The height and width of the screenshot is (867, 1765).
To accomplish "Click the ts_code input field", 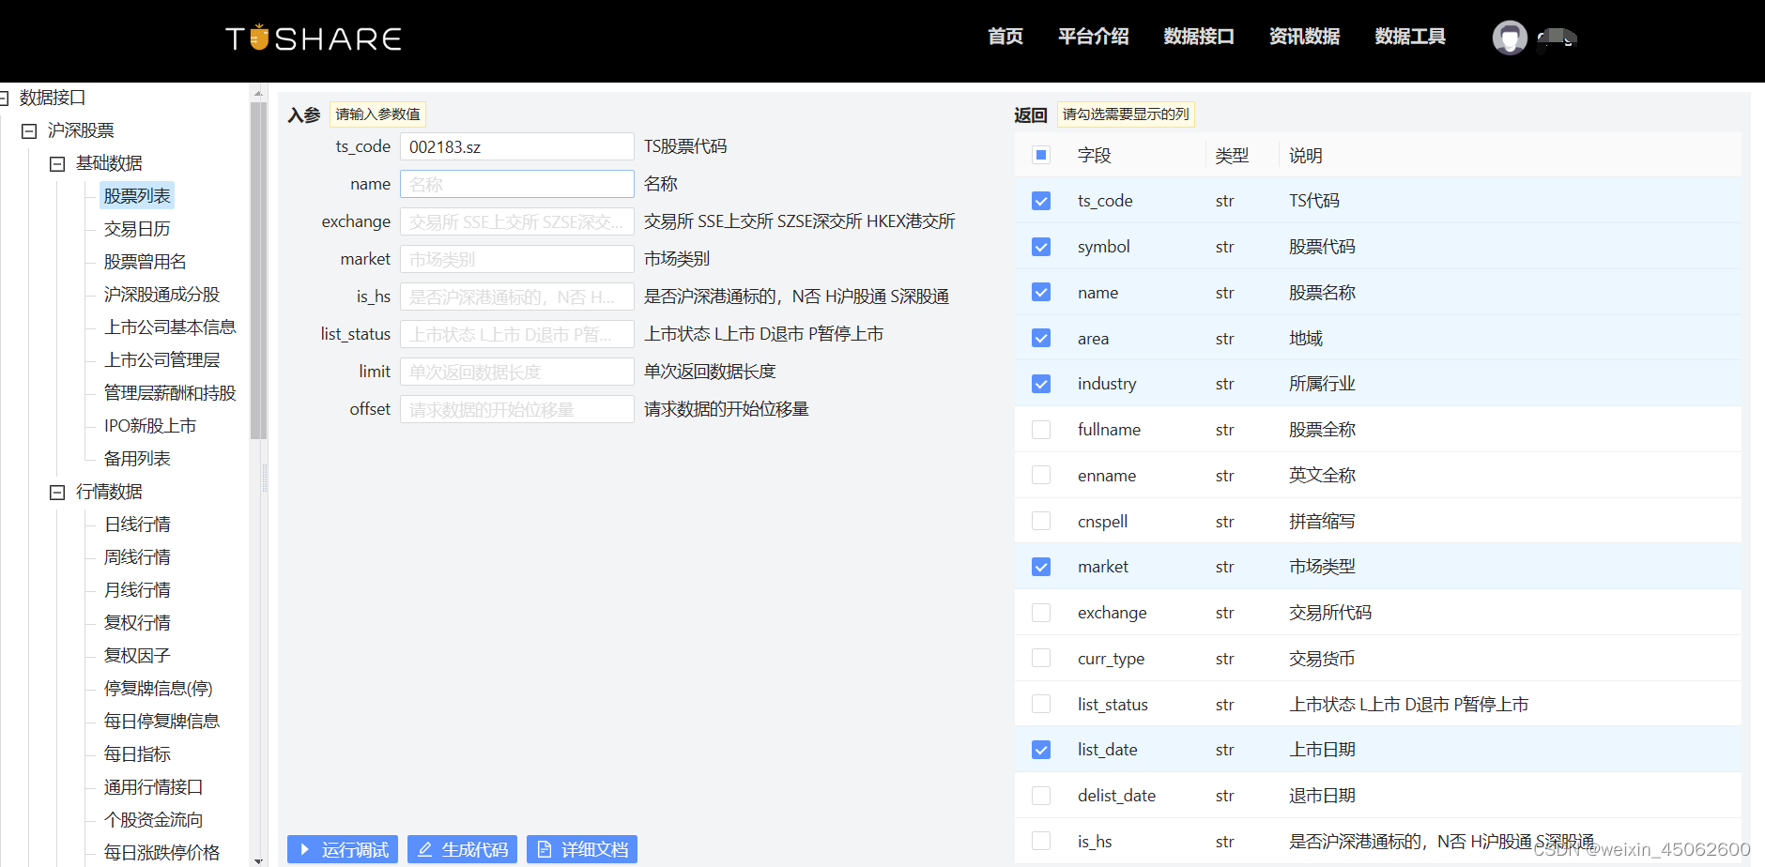I will tap(515, 146).
